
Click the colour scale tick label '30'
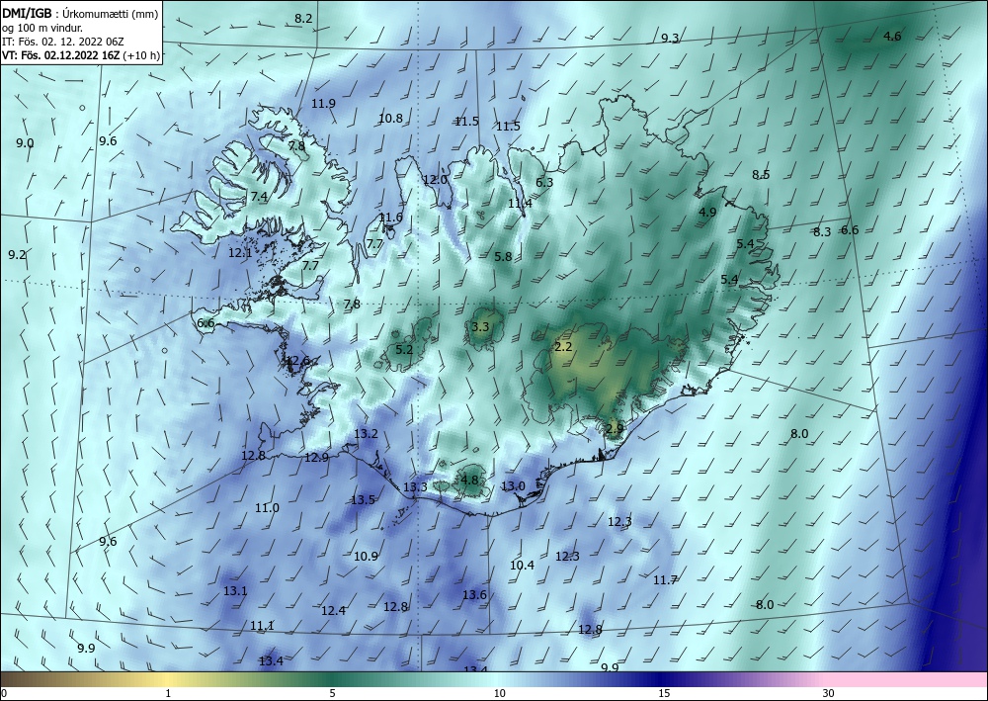pos(829,694)
